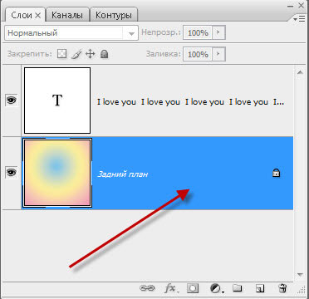The height and width of the screenshot is (299, 309).
Task: Select the Задний план layer name
Action: point(122,174)
